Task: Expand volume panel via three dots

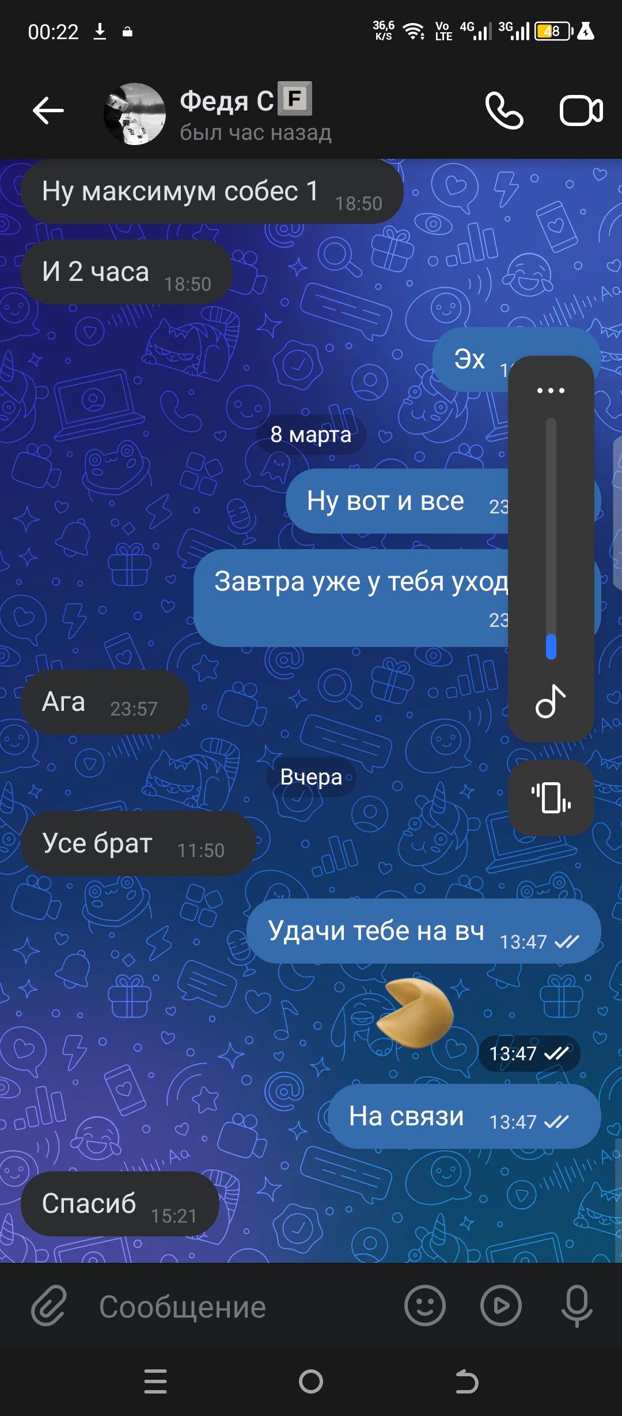Action: [x=551, y=390]
